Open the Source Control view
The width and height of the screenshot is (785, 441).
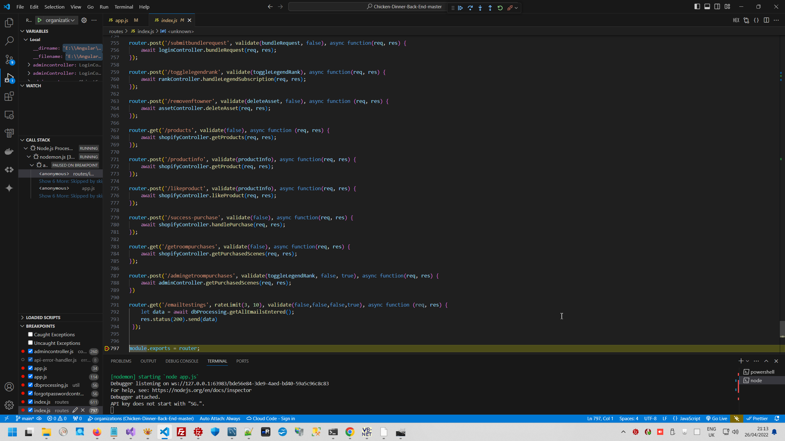tap(9, 59)
